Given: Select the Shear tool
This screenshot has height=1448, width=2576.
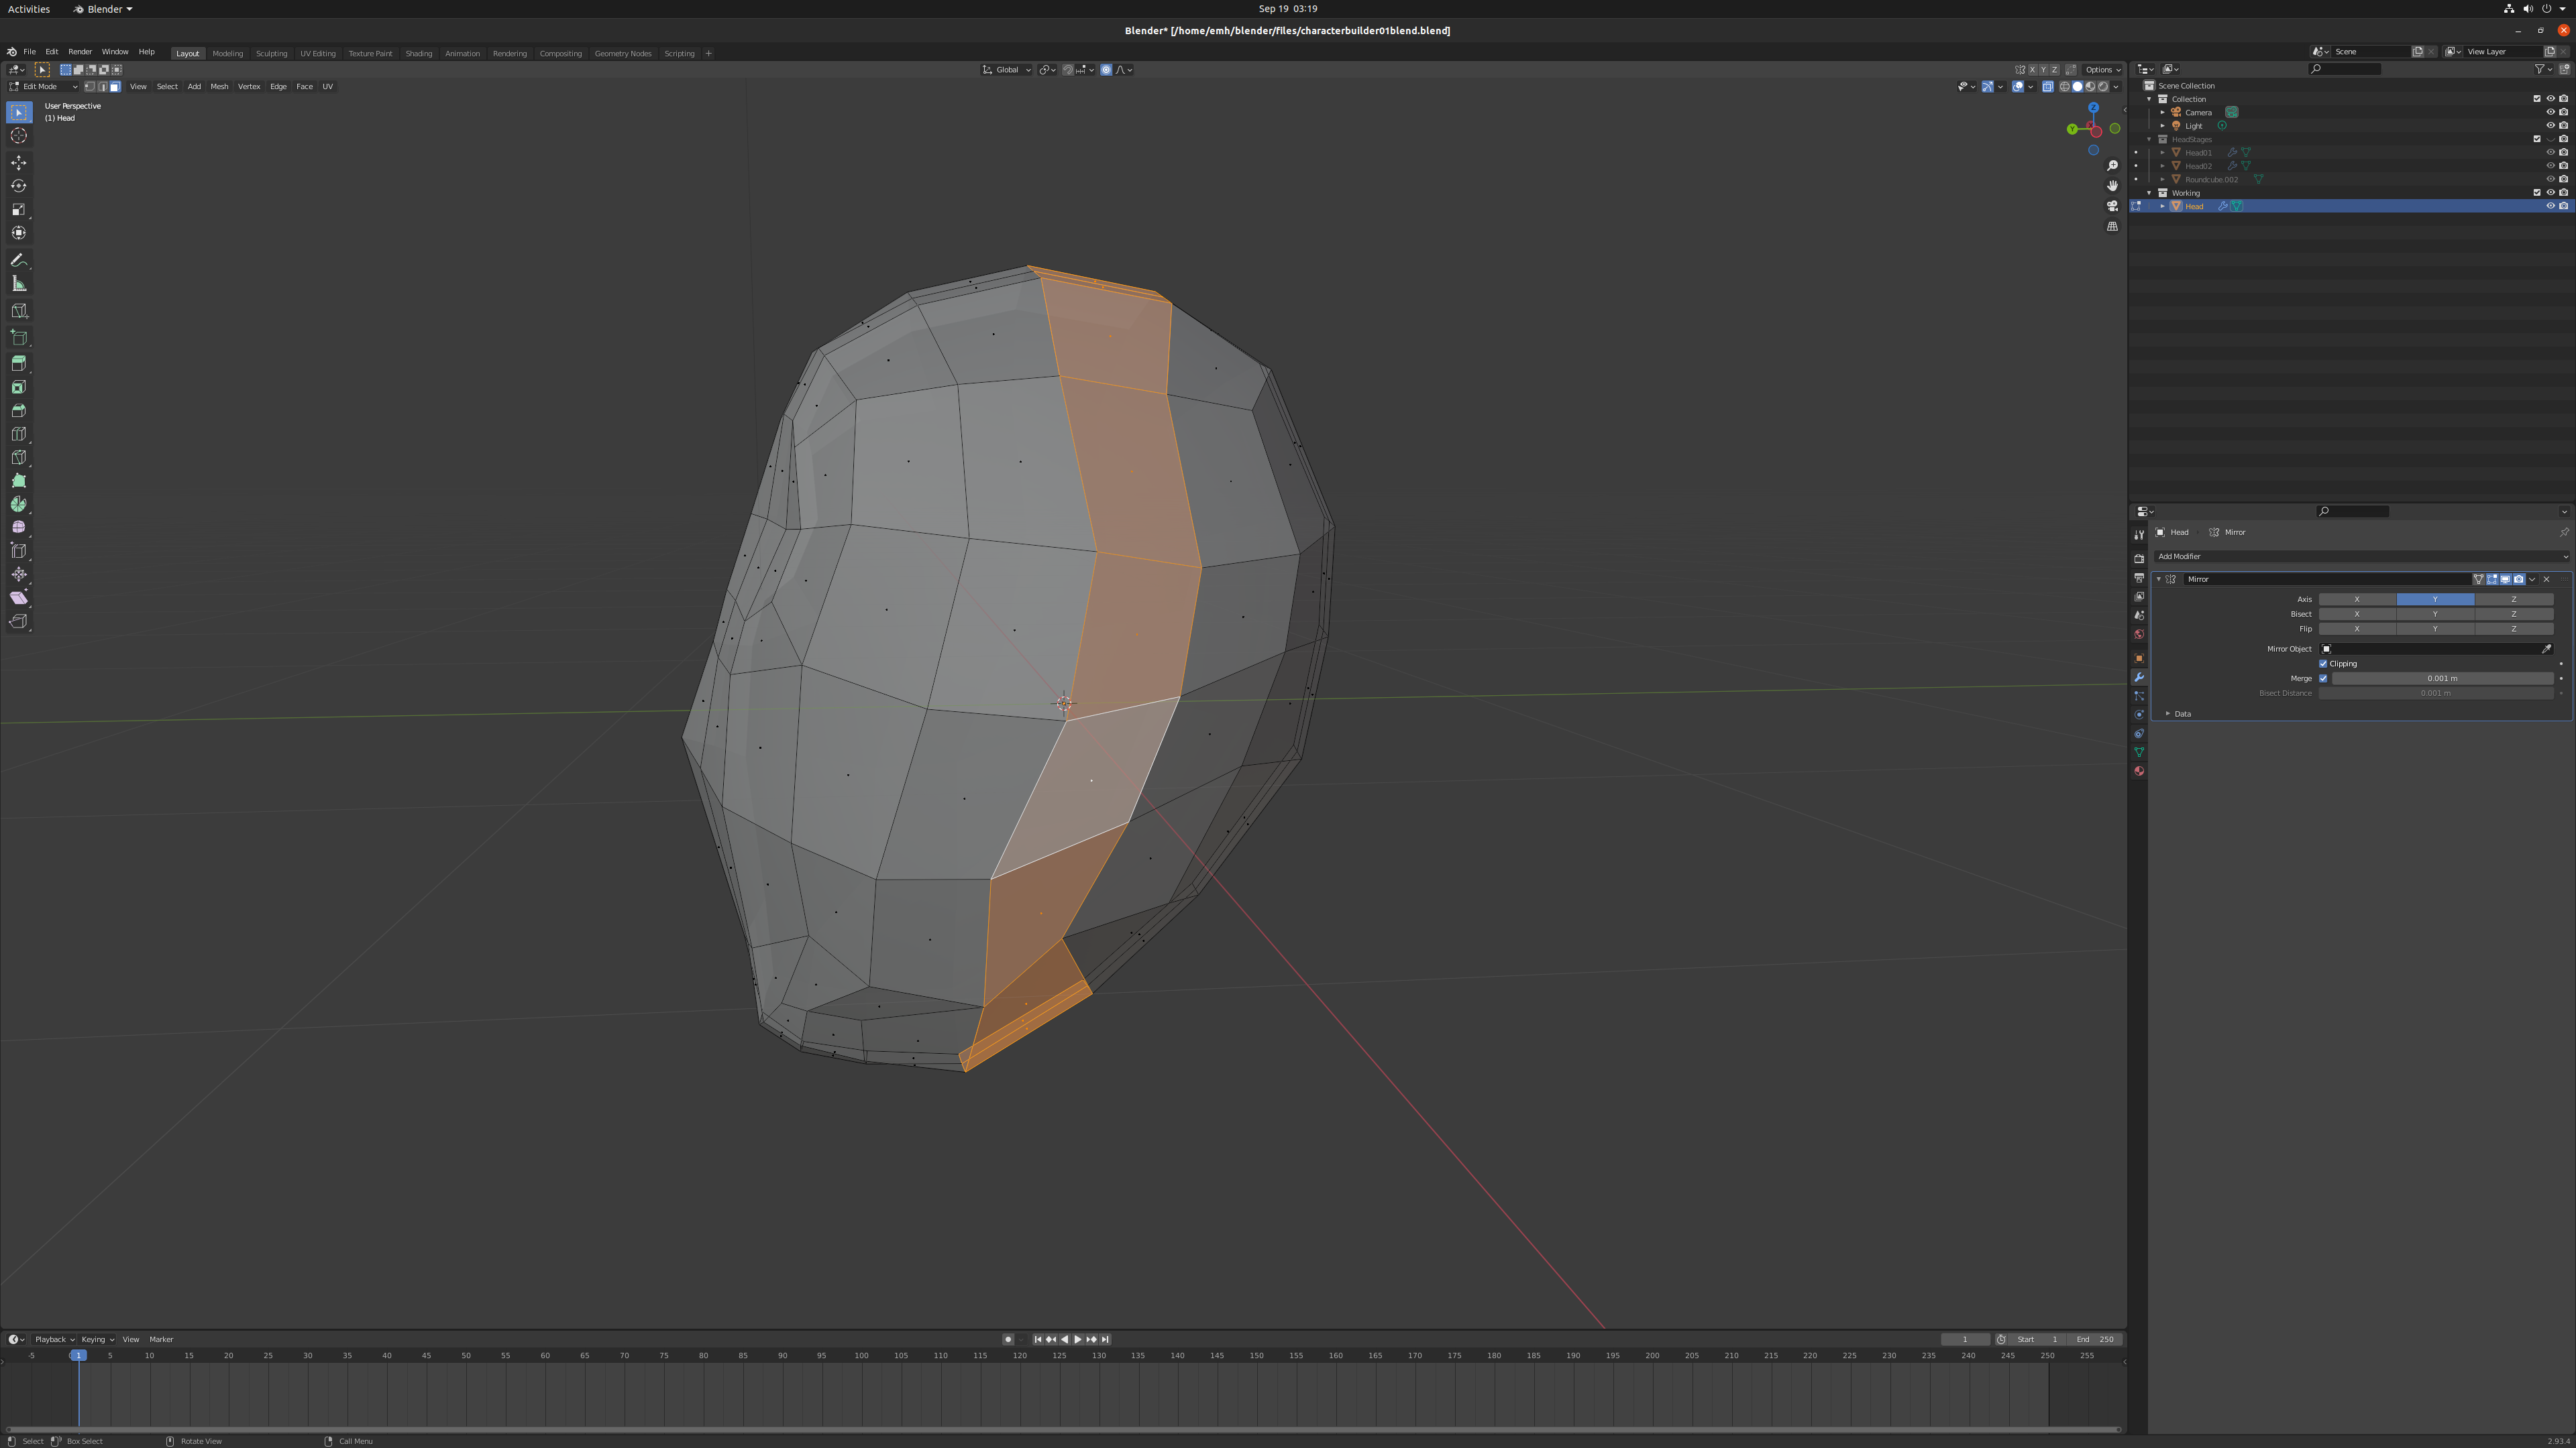Looking at the screenshot, I should pos(19,597).
